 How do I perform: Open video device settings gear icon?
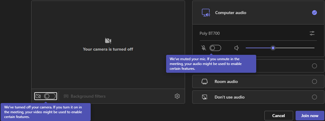(177, 96)
